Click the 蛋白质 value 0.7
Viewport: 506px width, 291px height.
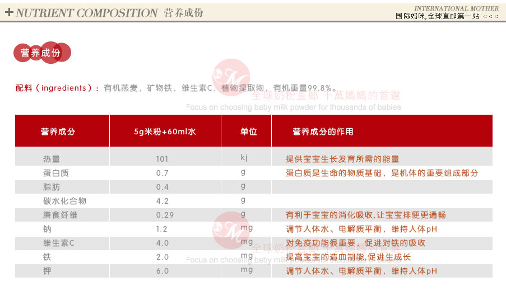(163, 173)
